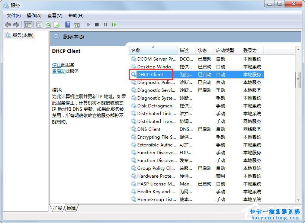
Task: Open the 查看(V) menu
Action: pyautogui.click(x=54, y=16)
